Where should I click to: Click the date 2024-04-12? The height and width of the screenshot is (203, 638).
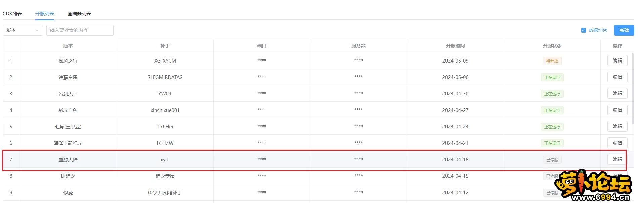coord(455,193)
